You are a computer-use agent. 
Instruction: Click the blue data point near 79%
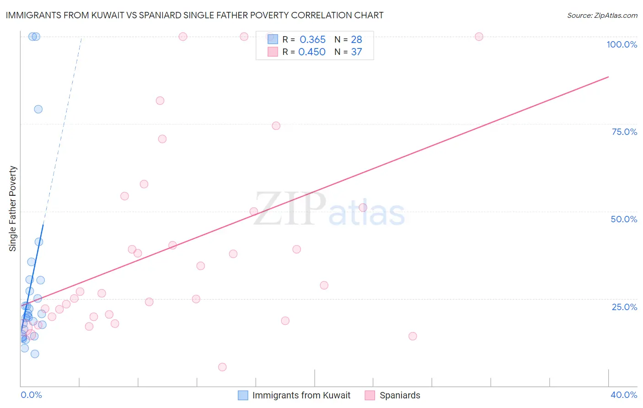click(x=38, y=109)
